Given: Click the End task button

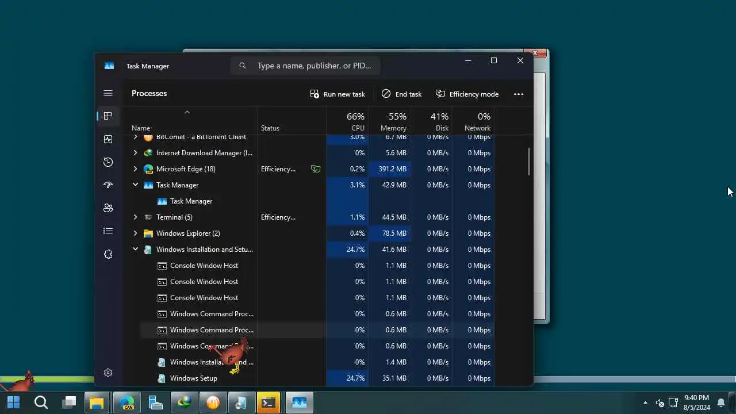Looking at the screenshot, I should pos(401,94).
